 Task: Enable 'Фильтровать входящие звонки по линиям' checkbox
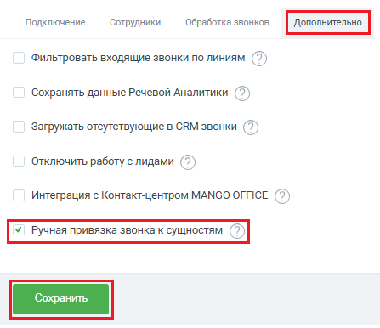(19, 58)
